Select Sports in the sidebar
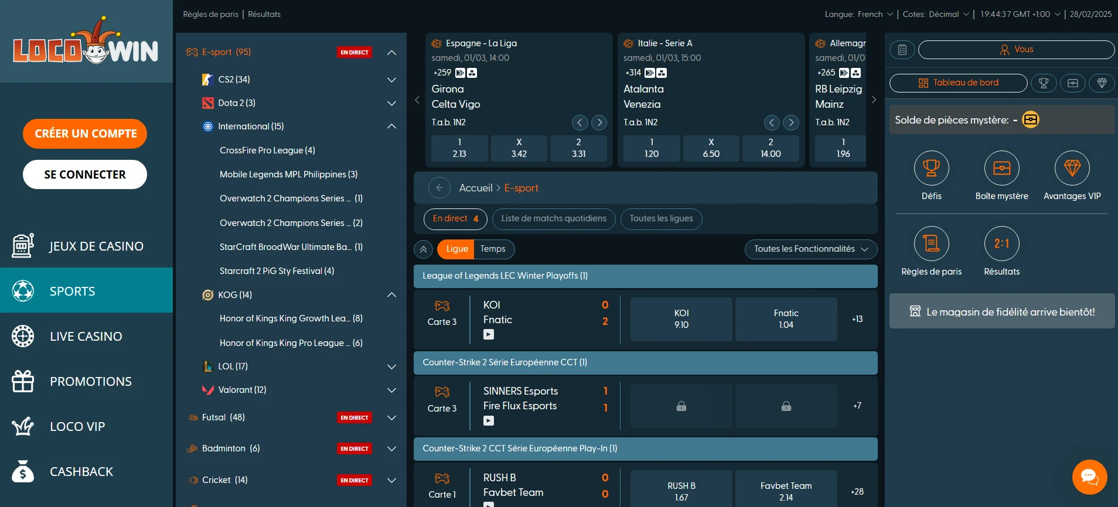Screen dimensions: 1118x507 tap(86, 290)
